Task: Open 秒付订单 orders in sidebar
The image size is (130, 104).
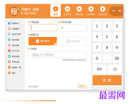Action: (14, 51)
